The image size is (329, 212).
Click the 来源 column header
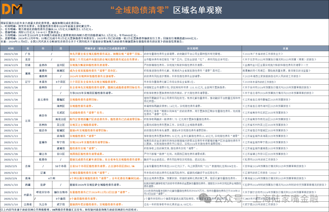tap(285, 48)
